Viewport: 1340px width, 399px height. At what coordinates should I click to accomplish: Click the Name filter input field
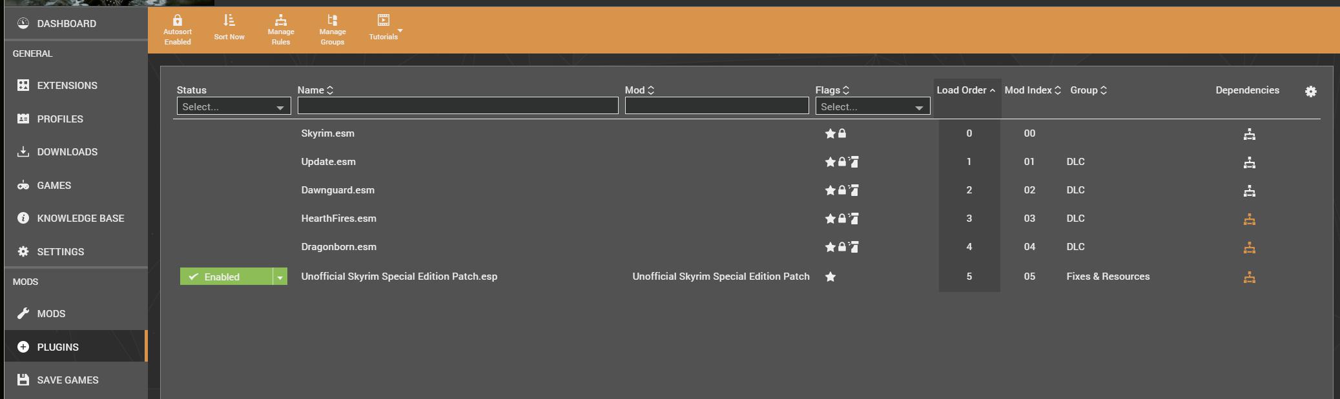[458, 106]
